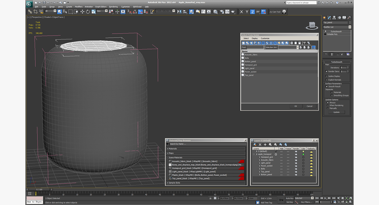Image resolution: width=379 pixels, height=205 pixels.
Task: Open the Hierarchy command panel tab
Action: coord(334,18)
